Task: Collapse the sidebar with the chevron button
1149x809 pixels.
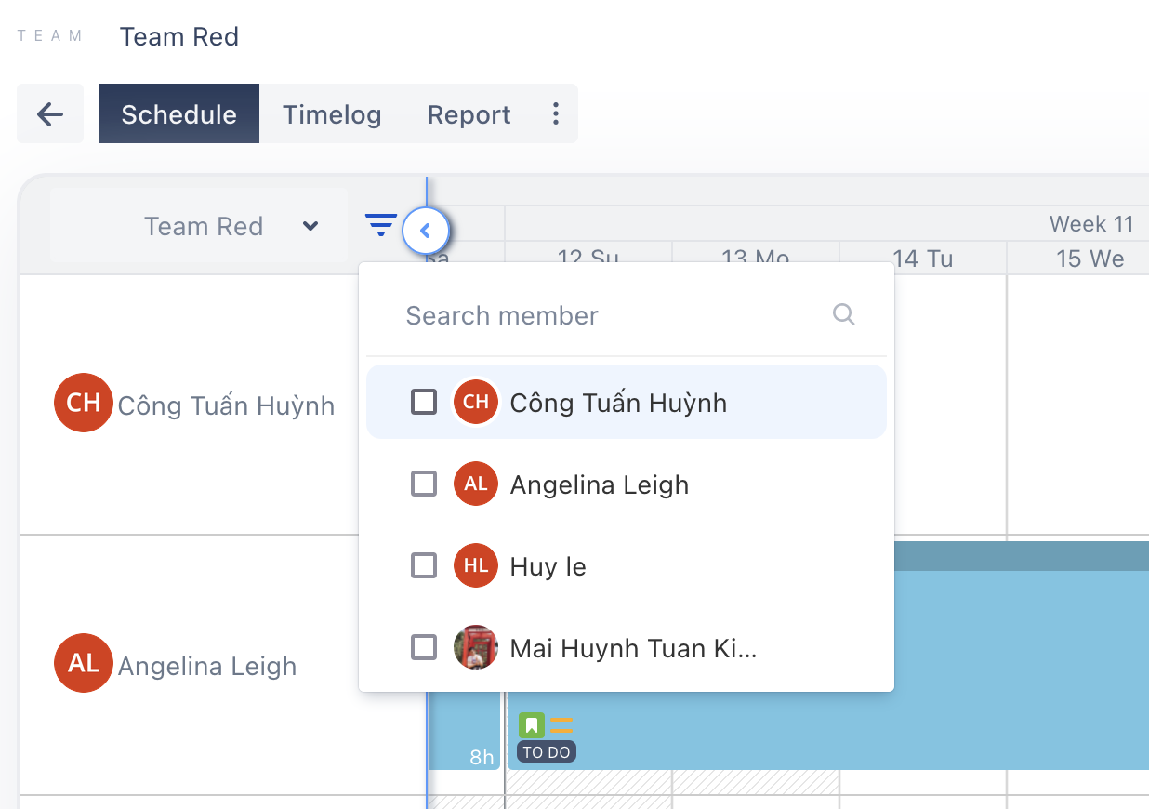Action: [426, 231]
